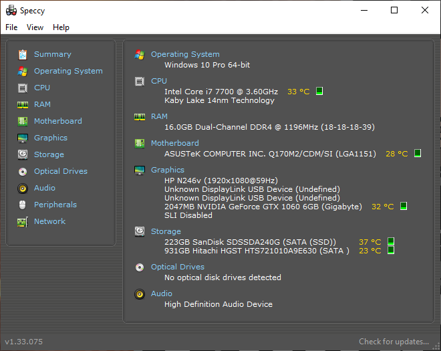Click the RAM stick icon in sidebar

(x=23, y=105)
